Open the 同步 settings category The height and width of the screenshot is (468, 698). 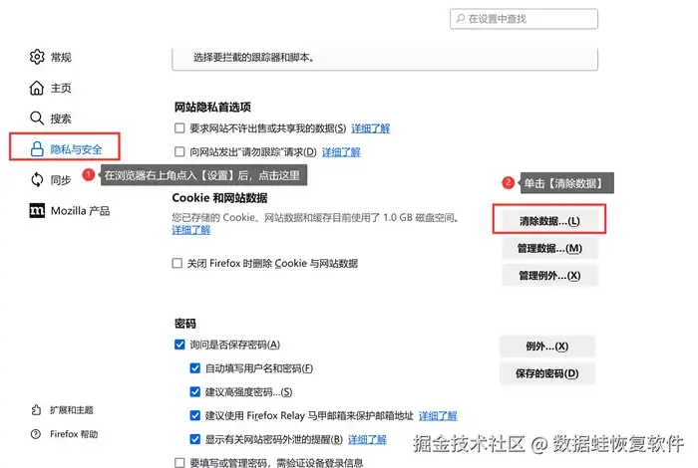tap(61, 180)
